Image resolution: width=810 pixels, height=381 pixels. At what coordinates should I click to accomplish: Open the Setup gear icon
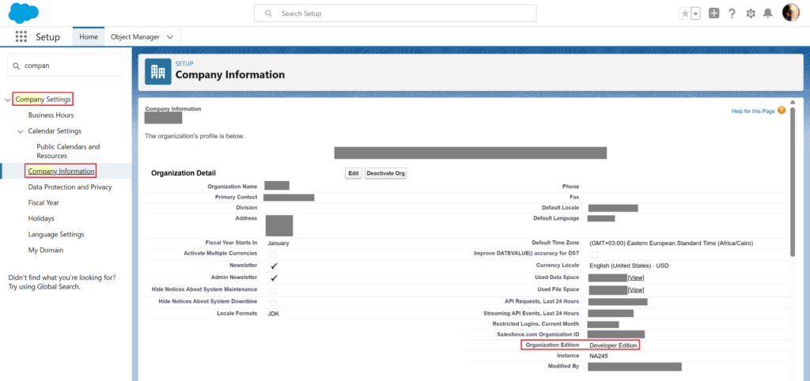(x=751, y=14)
